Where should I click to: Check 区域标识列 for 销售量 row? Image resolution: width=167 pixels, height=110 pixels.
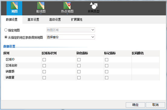click(44, 78)
